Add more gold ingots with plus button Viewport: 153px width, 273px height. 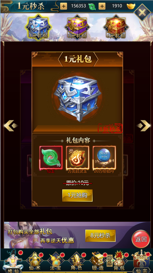point(102,6)
